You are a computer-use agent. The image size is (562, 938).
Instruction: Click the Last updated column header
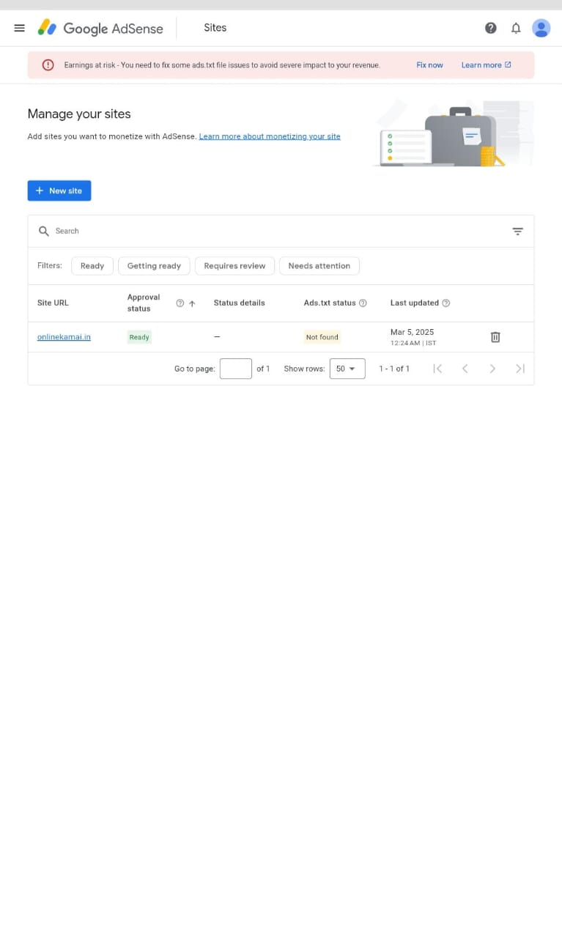(x=415, y=303)
